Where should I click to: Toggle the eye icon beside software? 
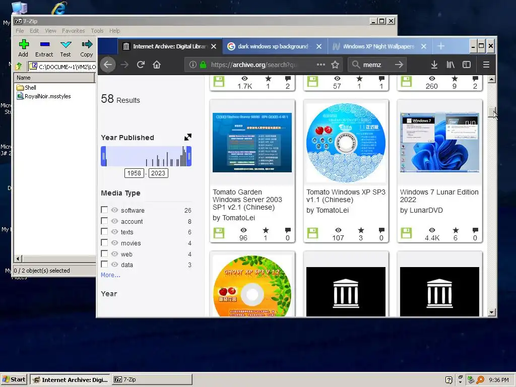point(114,210)
